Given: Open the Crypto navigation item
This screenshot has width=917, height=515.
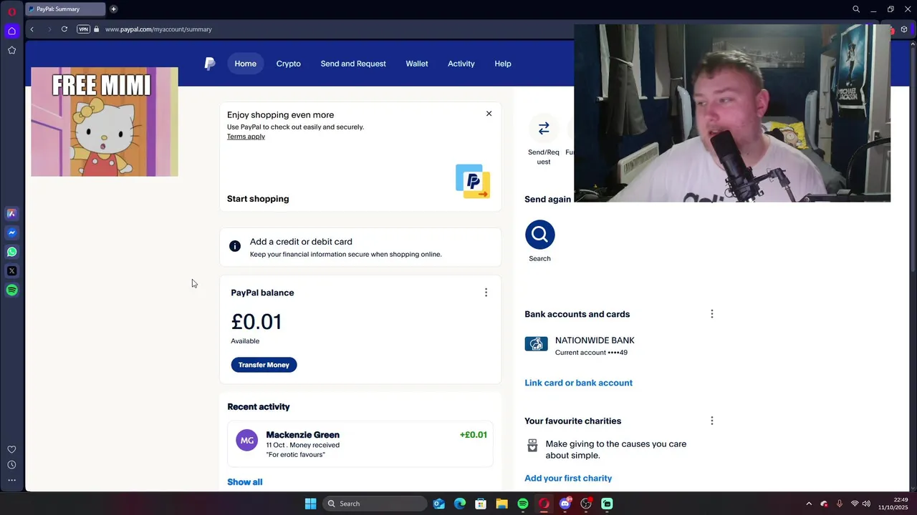Looking at the screenshot, I should (289, 64).
